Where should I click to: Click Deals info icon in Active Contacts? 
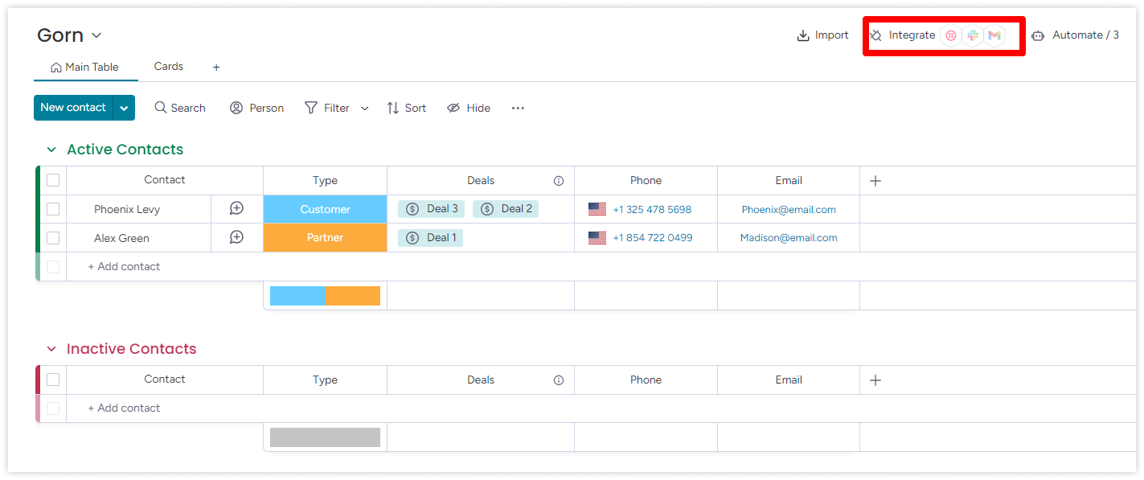(x=559, y=181)
